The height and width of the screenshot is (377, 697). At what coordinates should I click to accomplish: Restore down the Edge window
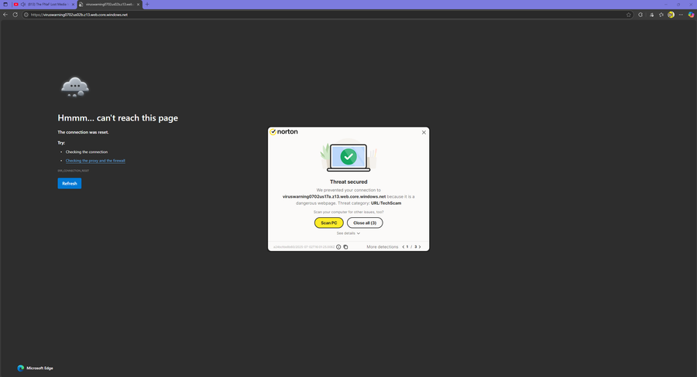678,5
